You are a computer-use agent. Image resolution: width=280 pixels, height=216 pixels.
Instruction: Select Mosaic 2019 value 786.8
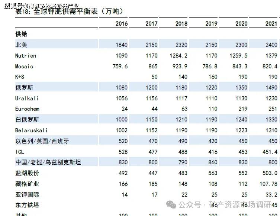(x=210, y=67)
